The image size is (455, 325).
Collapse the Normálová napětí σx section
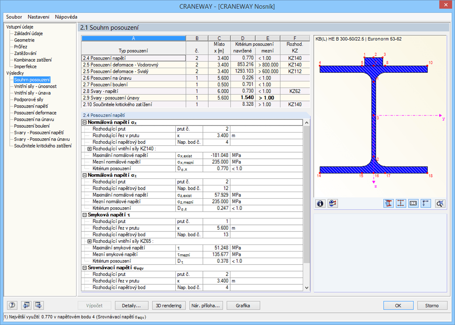[85, 122]
